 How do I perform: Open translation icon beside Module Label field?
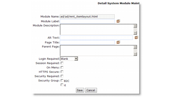(118, 21)
